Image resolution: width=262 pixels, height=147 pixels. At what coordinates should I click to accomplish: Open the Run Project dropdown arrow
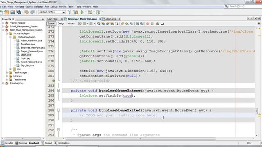click(86, 12)
